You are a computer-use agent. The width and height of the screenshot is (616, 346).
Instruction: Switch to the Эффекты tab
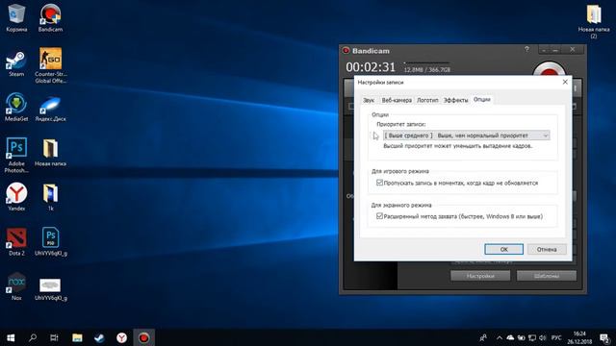pyautogui.click(x=455, y=100)
